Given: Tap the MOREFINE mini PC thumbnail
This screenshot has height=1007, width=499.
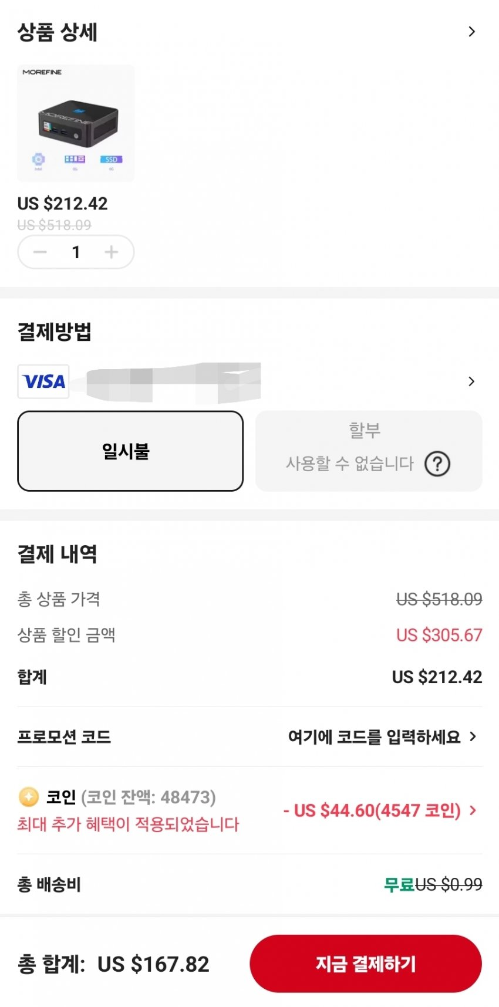Looking at the screenshot, I should pos(76,123).
